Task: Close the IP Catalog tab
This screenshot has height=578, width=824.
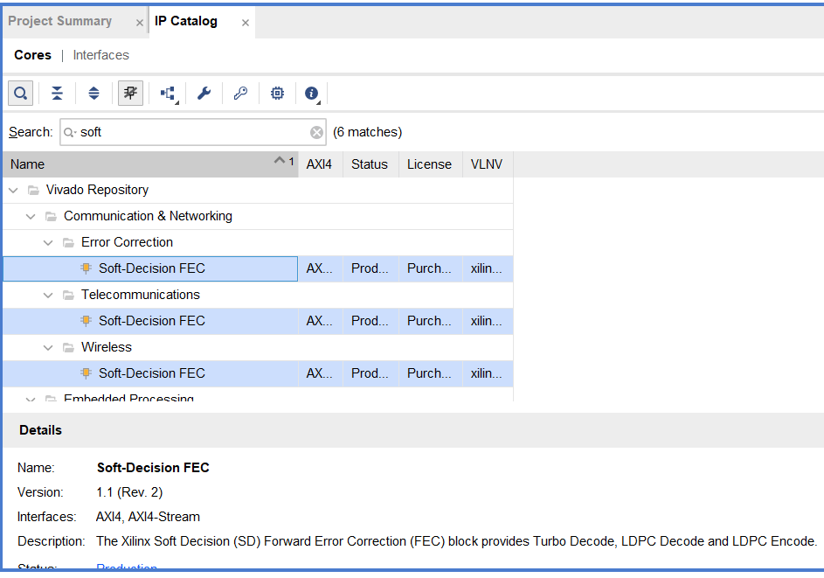Action: 246,23
